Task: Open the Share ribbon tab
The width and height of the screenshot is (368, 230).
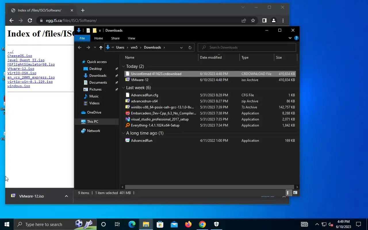Action: pos(115,38)
